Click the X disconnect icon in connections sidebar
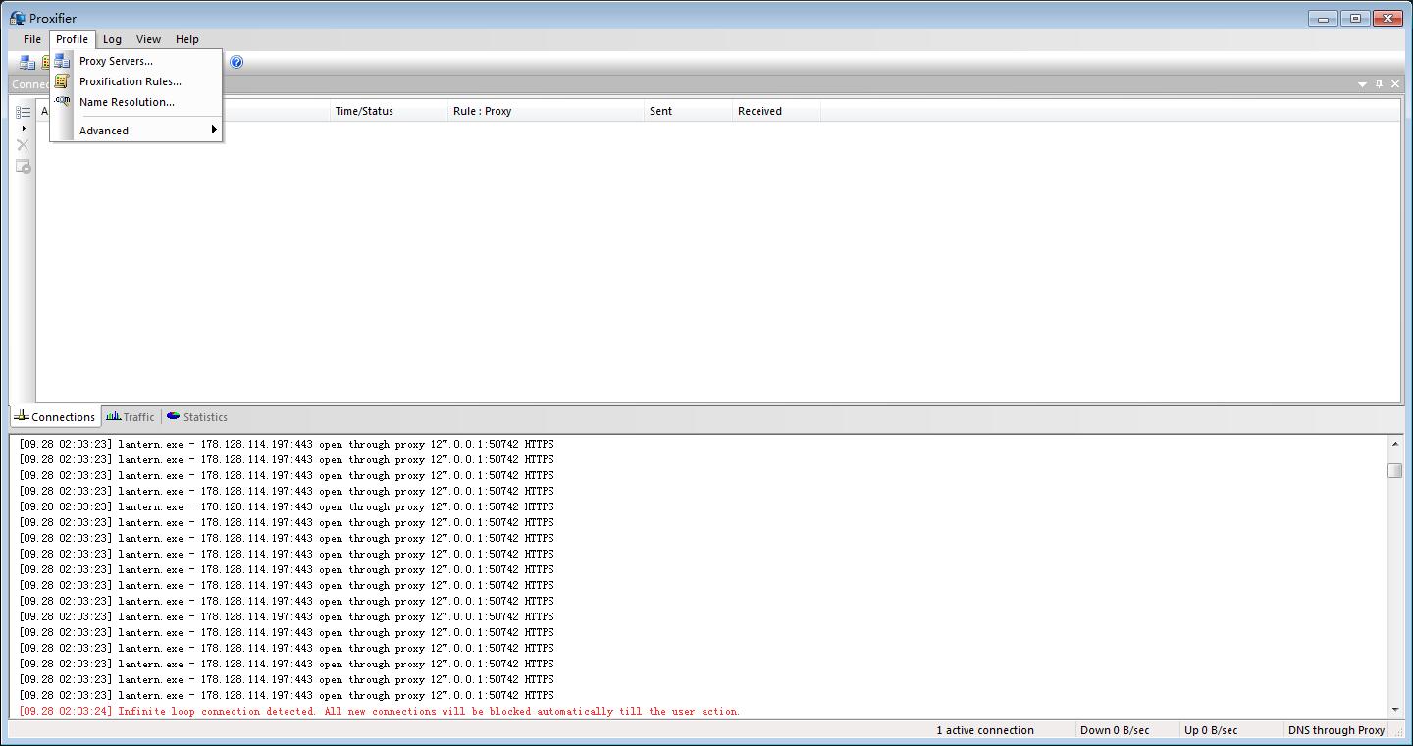Viewport: 1413px width, 746px height. coord(24,145)
